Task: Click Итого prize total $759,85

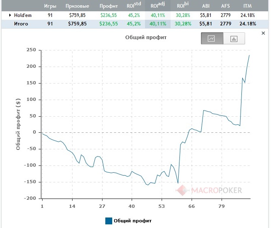Action: [x=77, y=24]
